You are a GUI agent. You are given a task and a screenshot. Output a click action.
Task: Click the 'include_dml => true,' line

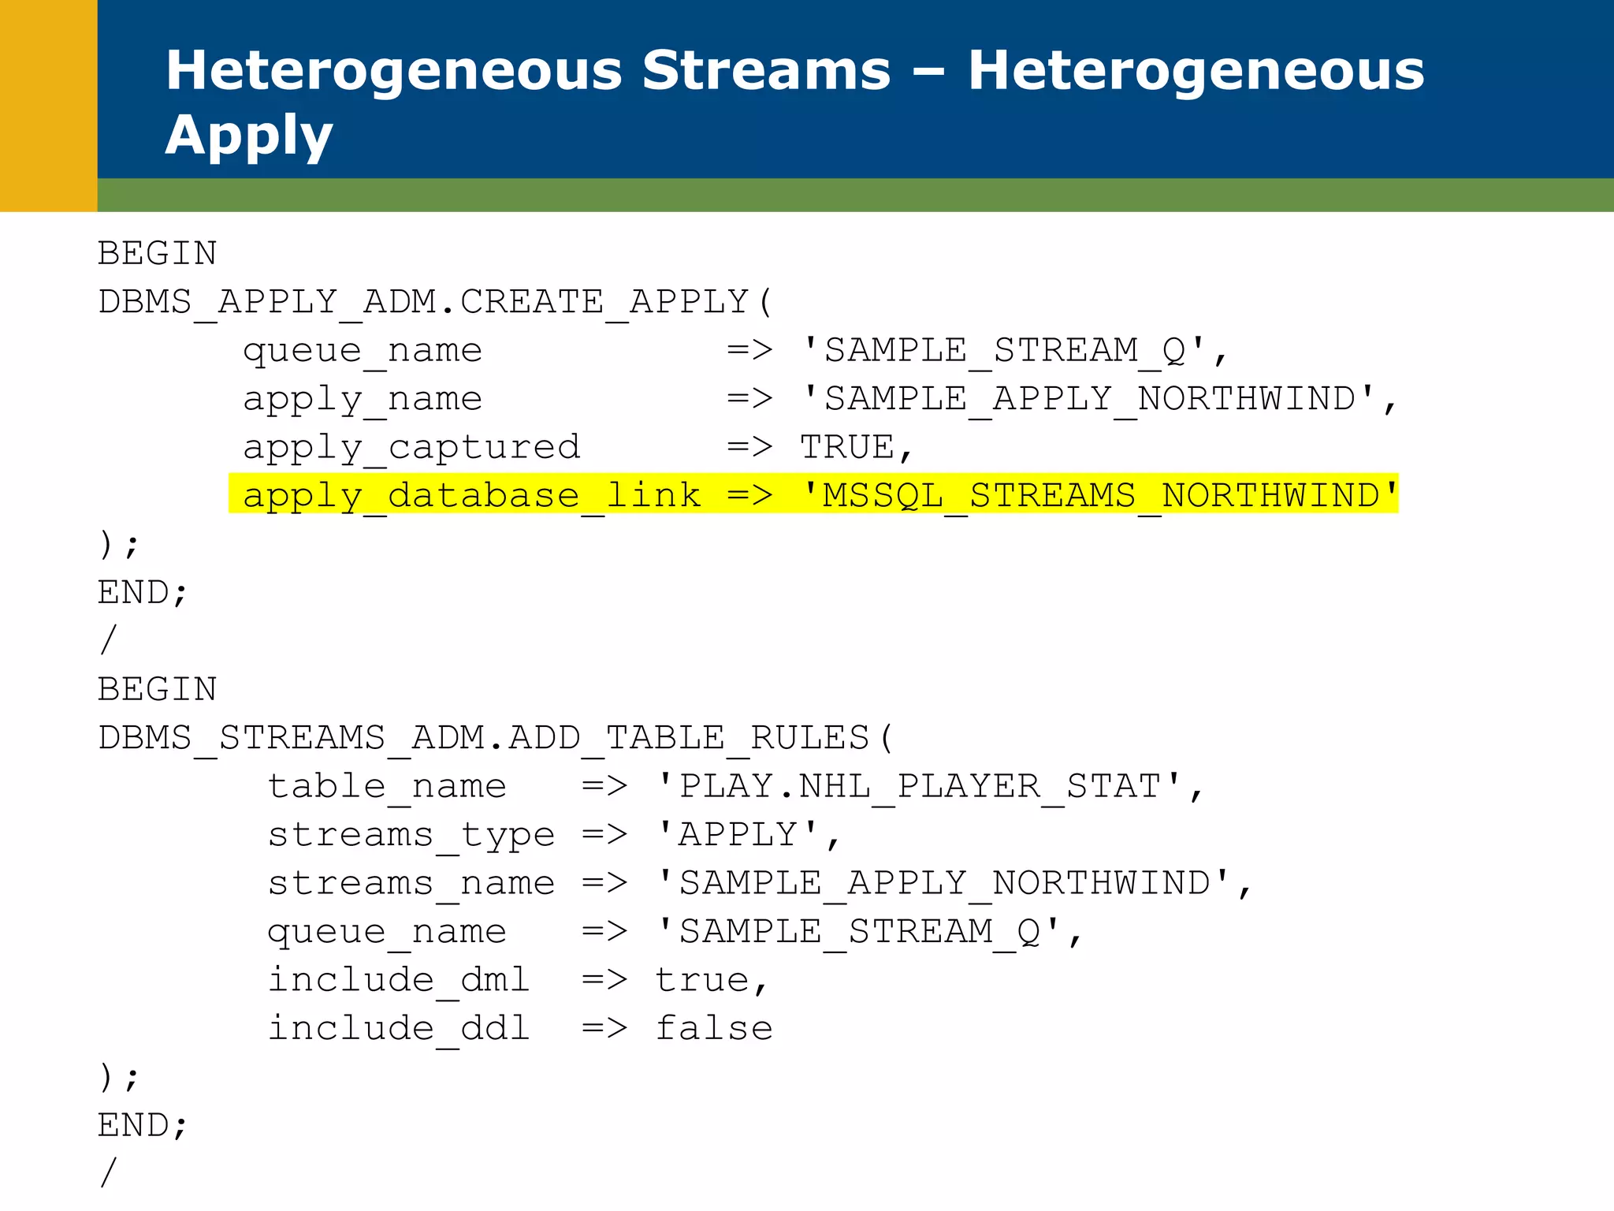[518, 981]
